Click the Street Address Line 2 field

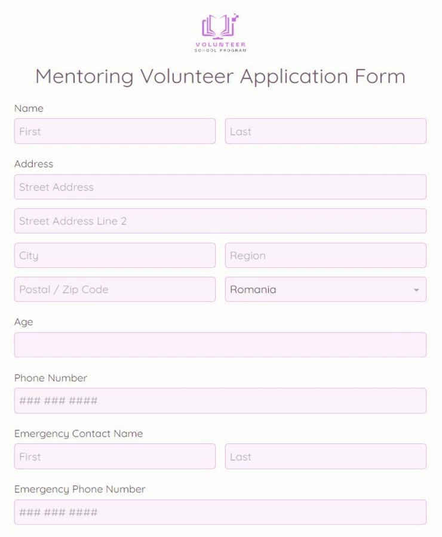coord(220,221)
